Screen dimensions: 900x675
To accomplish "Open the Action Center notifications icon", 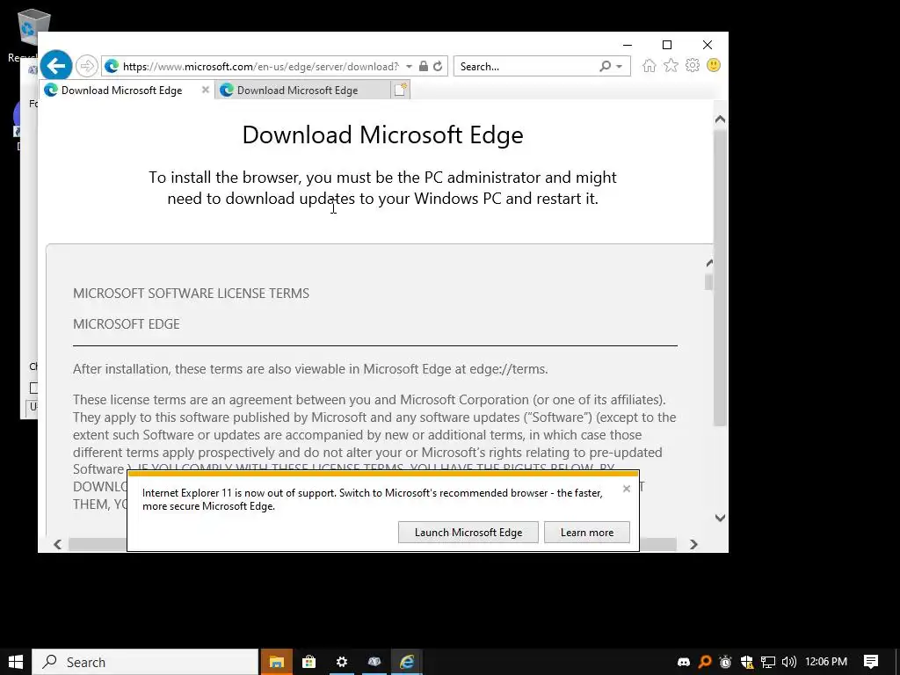I will click(x=871, y=662).
